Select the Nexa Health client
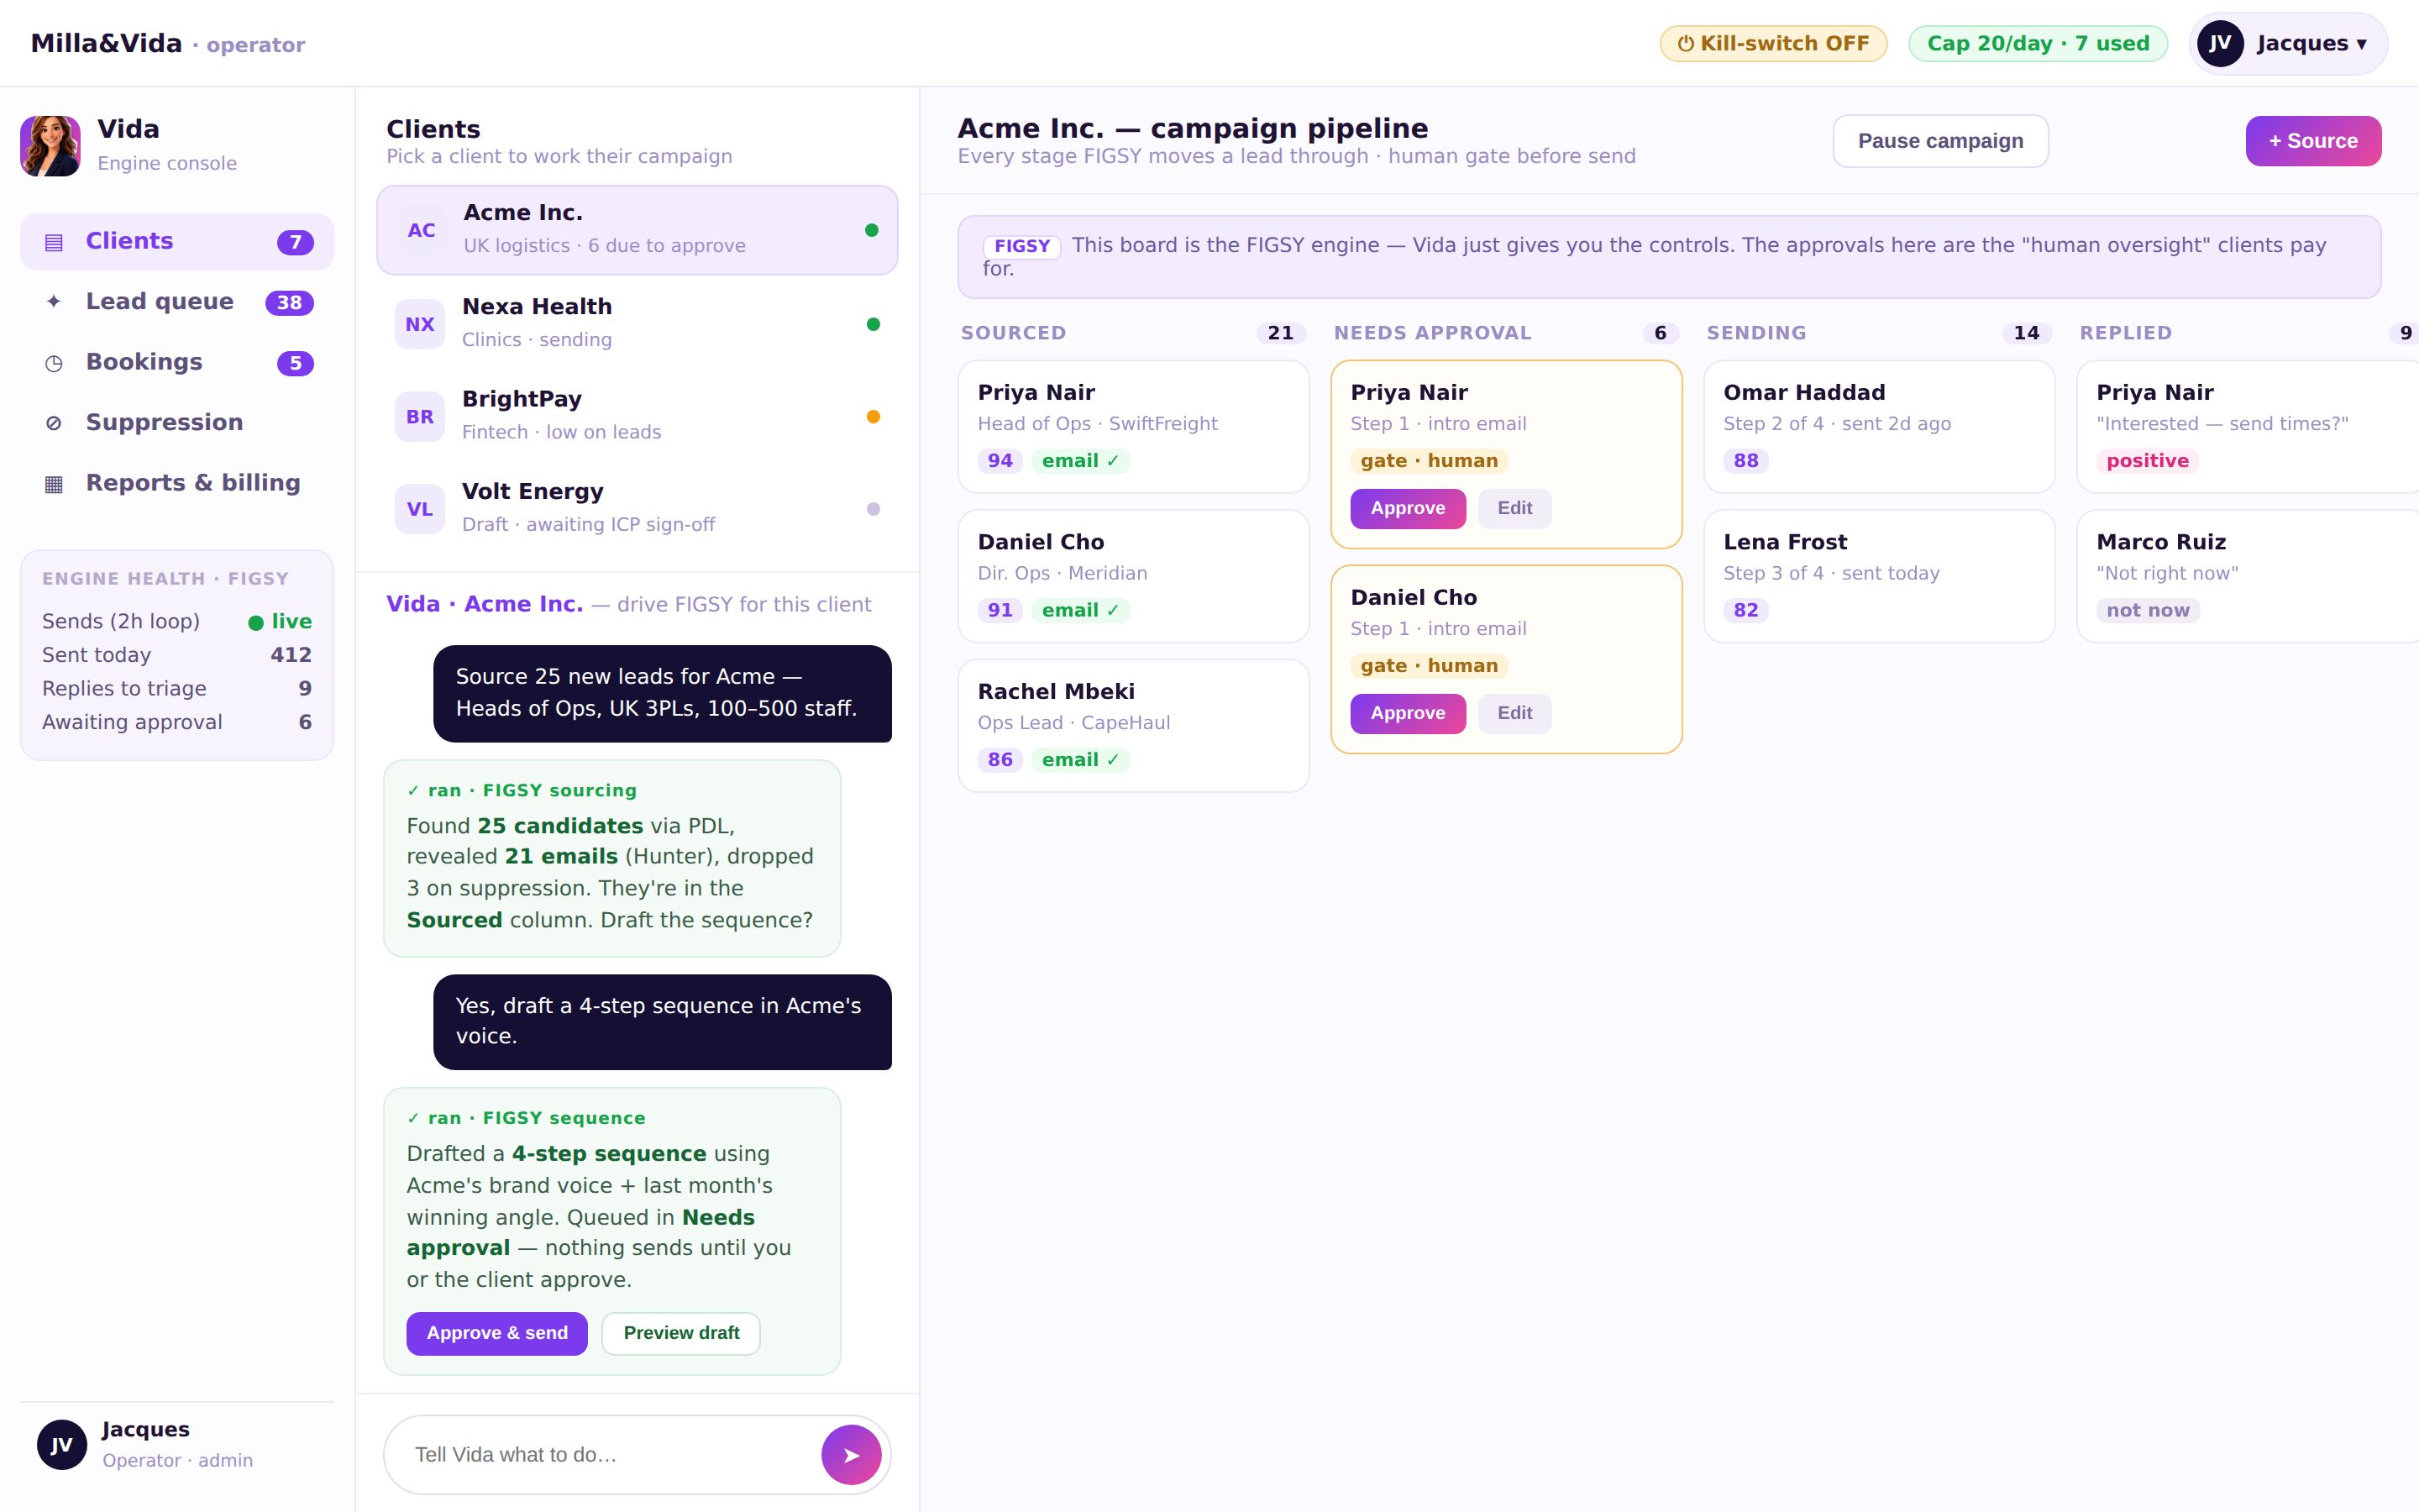Viewport: 2419px width, 1512px height. [x=637, y=324]
